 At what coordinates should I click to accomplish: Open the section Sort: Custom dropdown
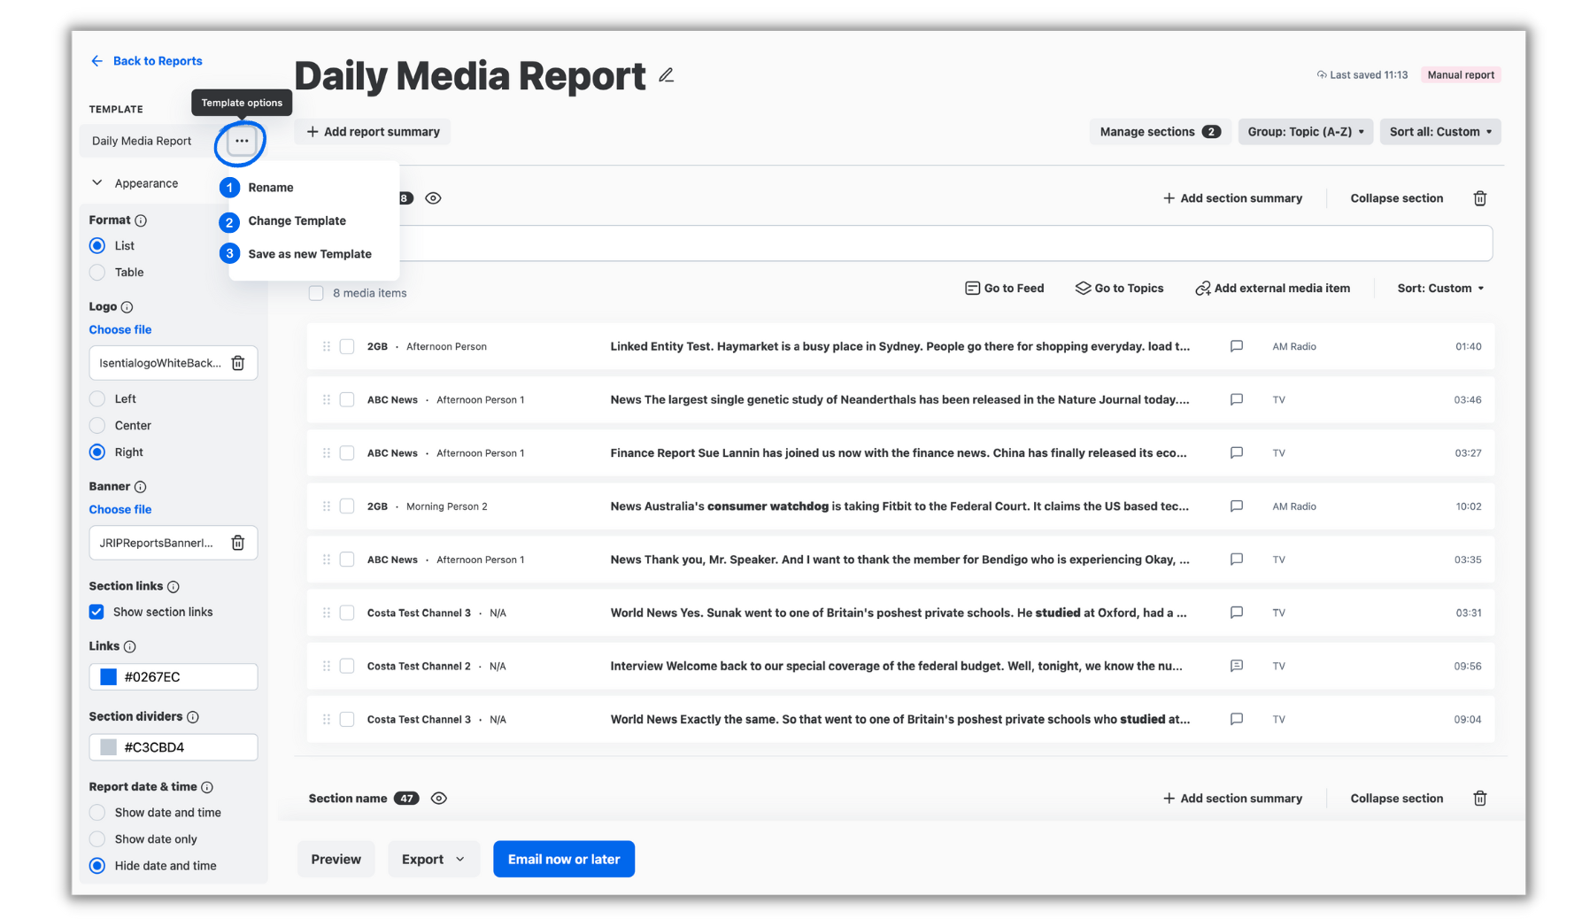(x=1440, y=289)
